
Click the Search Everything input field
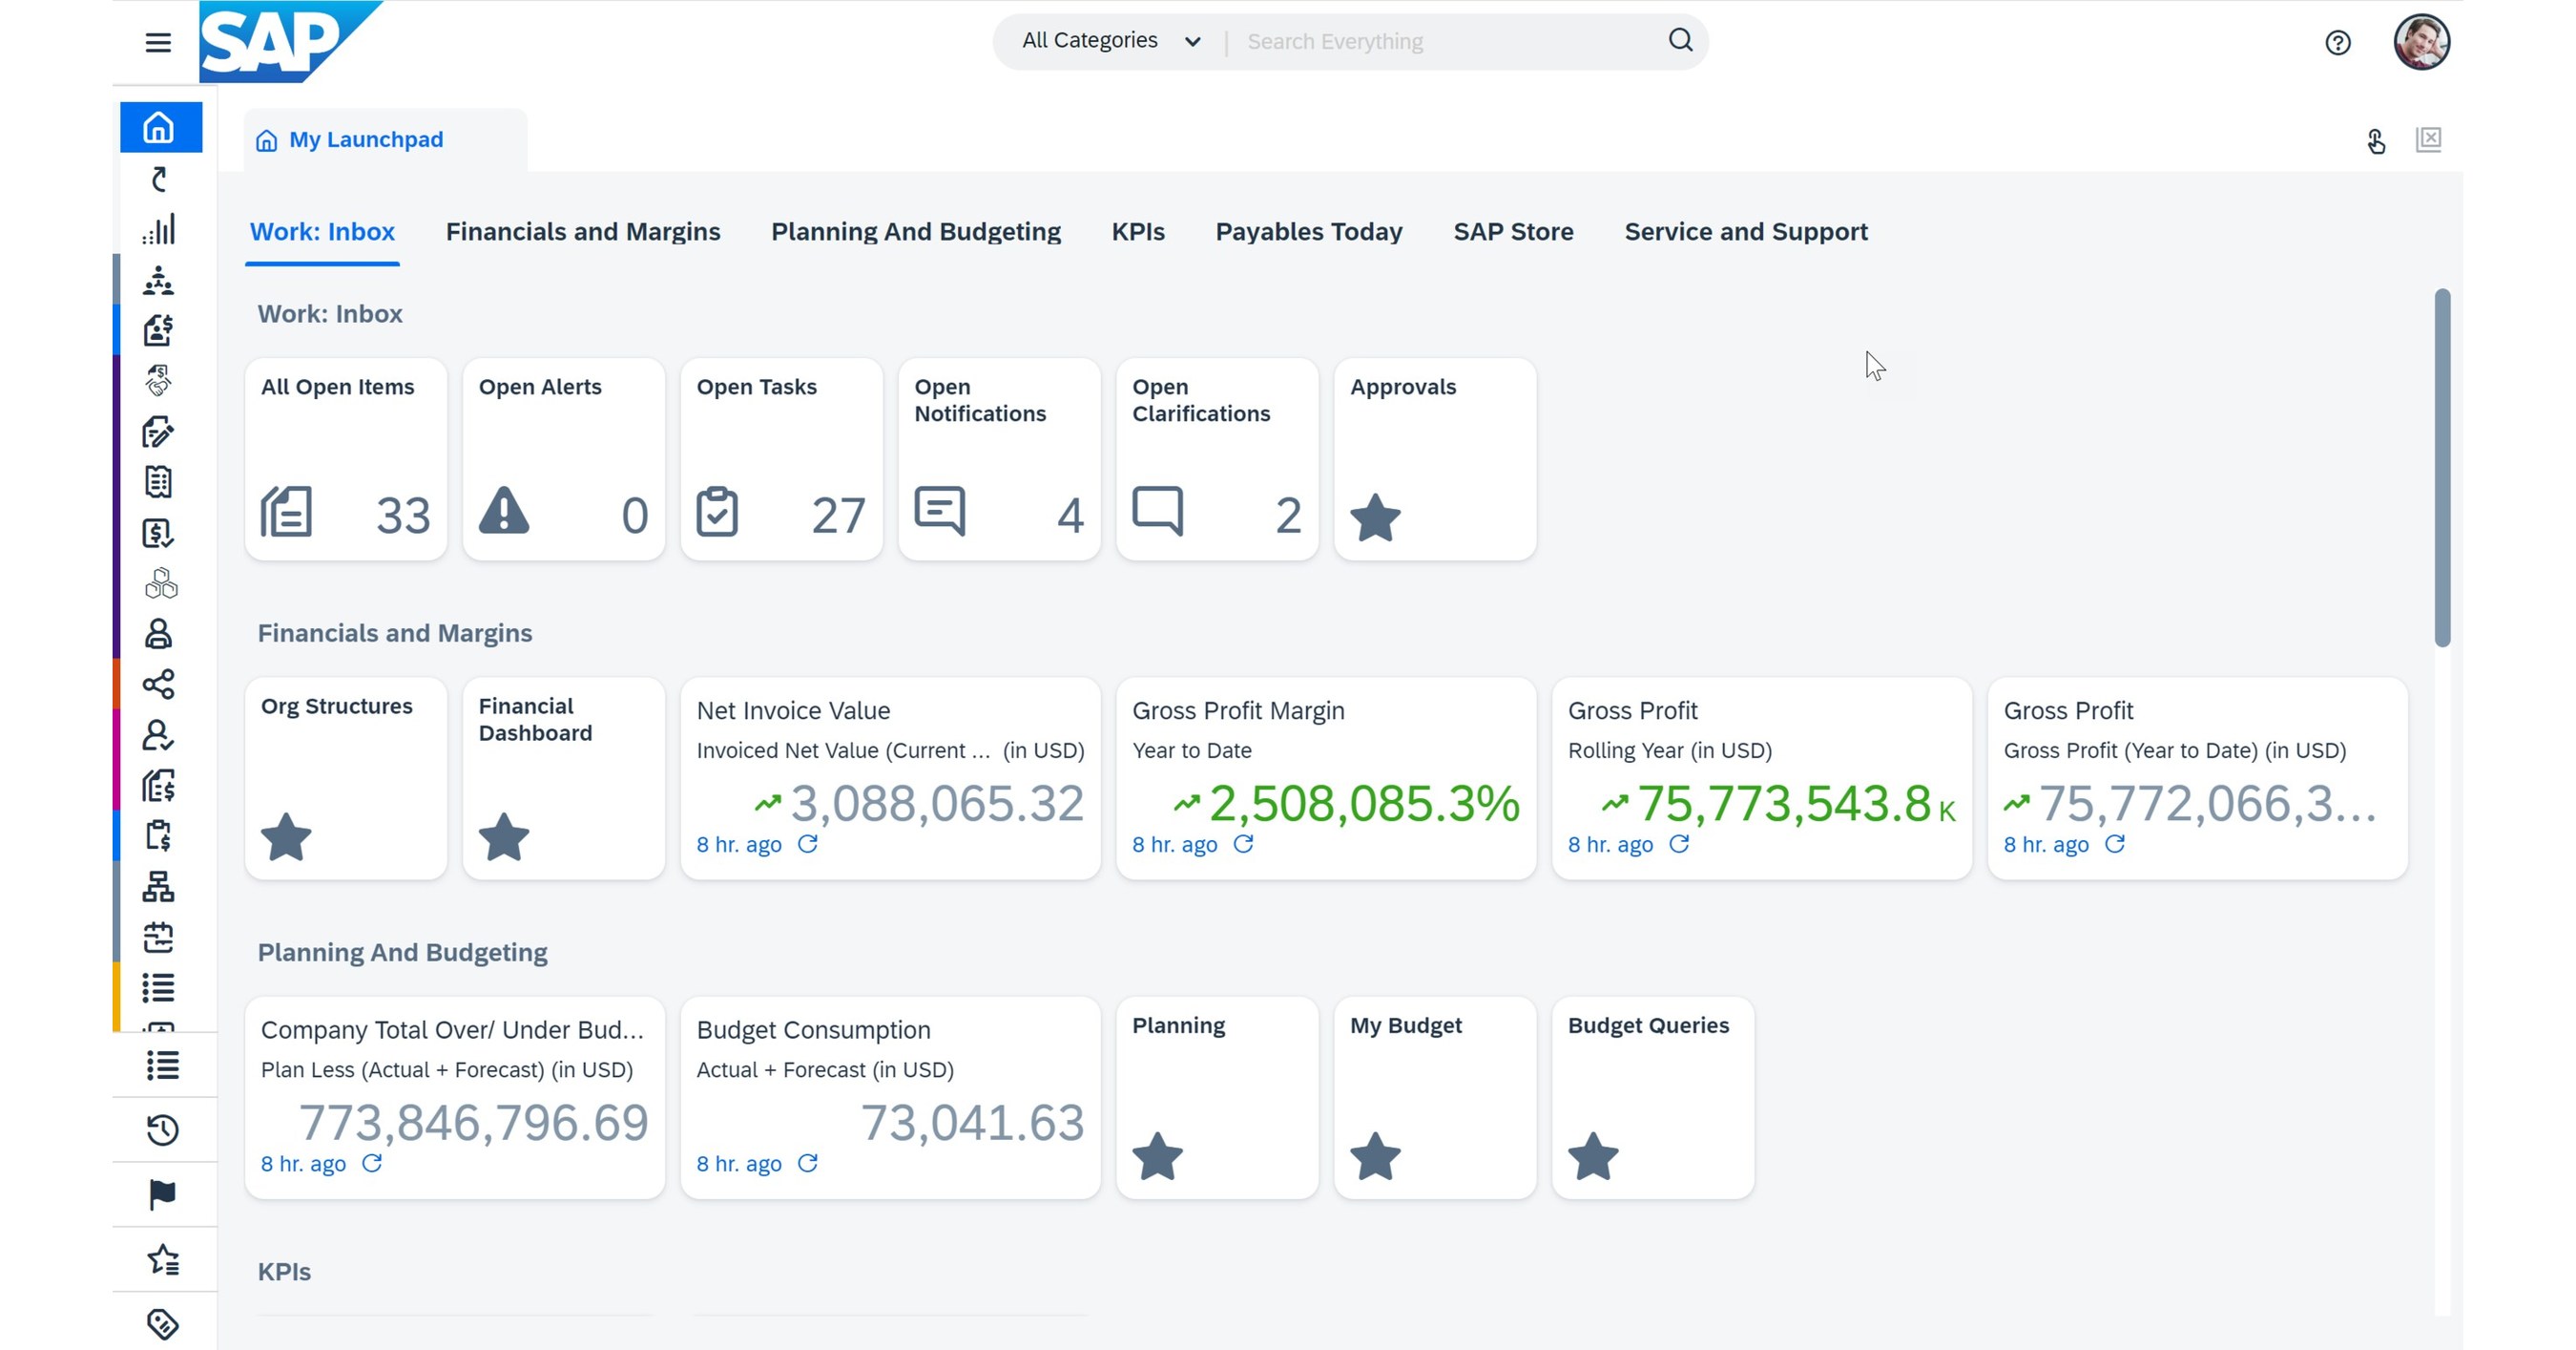pyautogui.click(x=1400, y=41)
